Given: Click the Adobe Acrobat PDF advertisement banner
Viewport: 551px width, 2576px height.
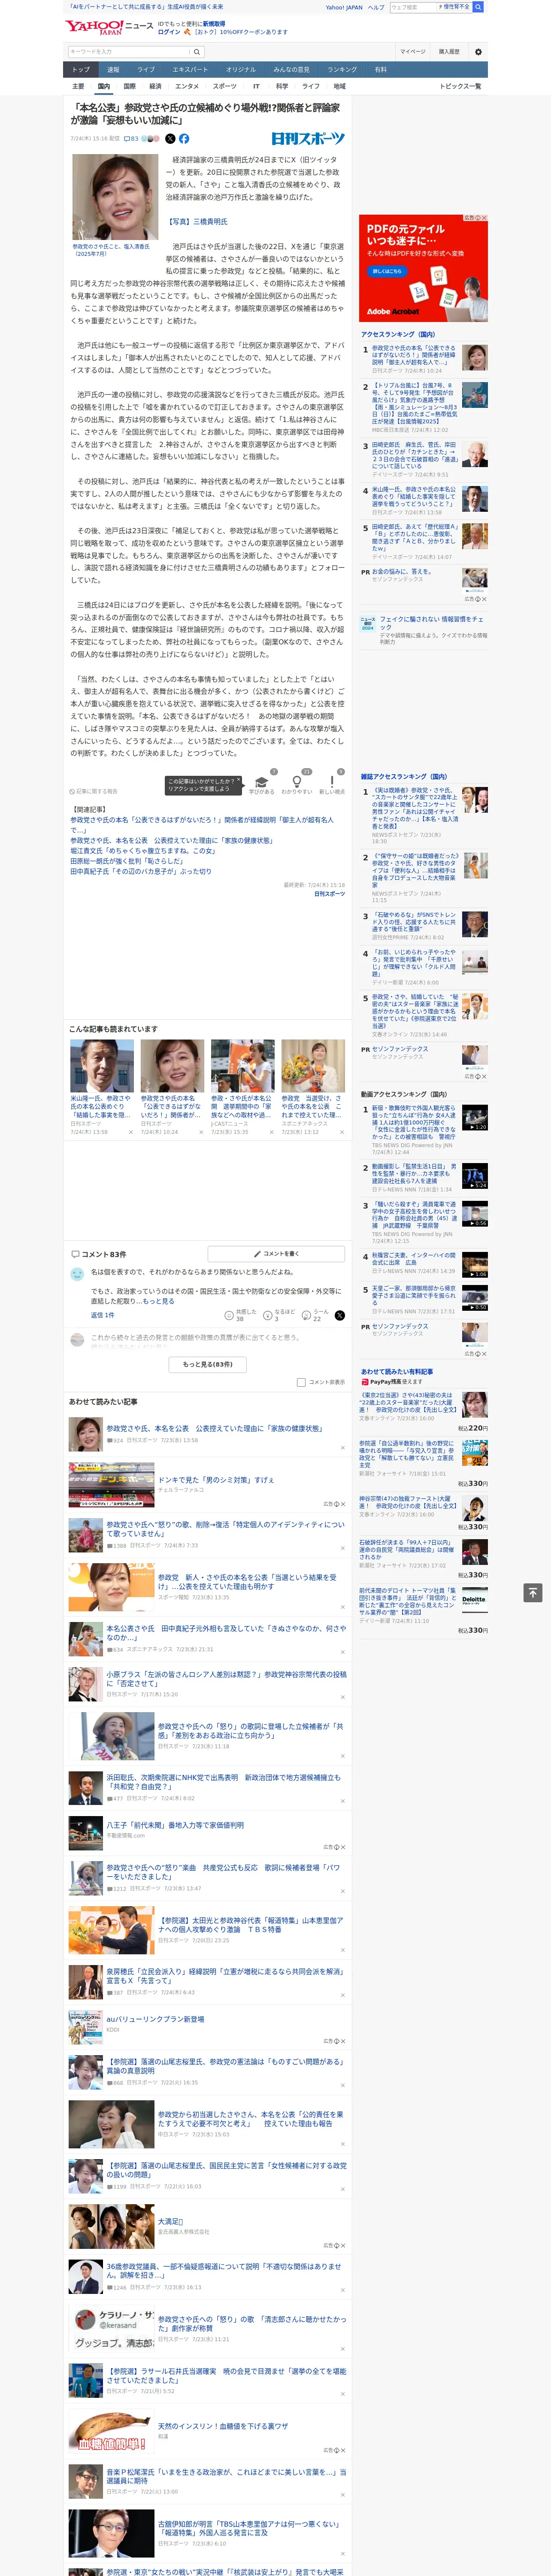Looking at the screenshot, I should (424, 268).
